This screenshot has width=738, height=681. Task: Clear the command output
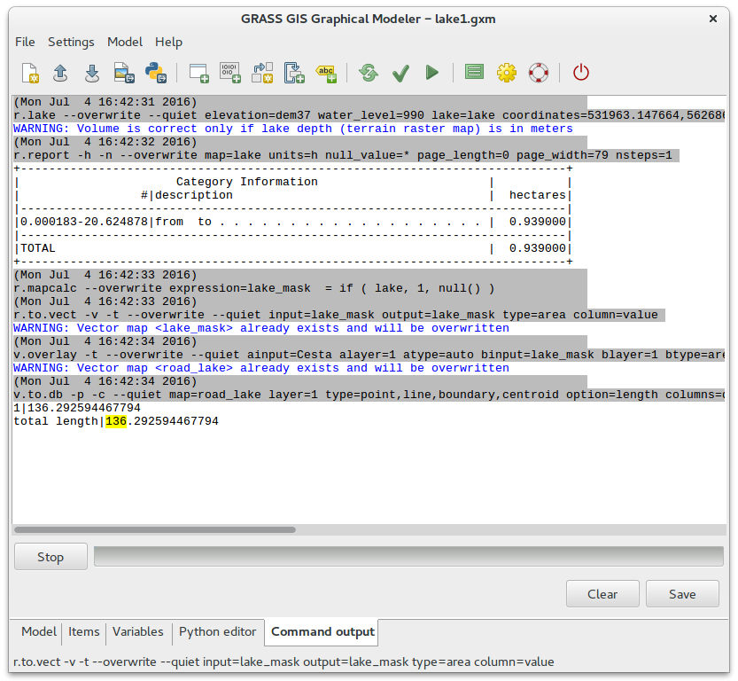[x=602, y=594]
